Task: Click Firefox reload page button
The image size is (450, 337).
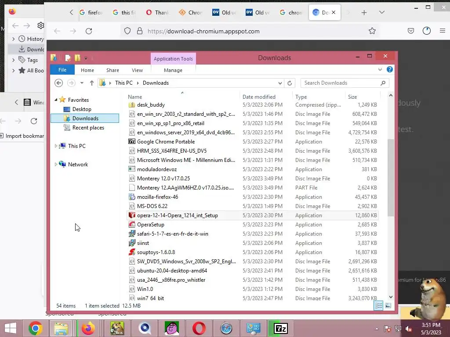Action: (89, 31)
